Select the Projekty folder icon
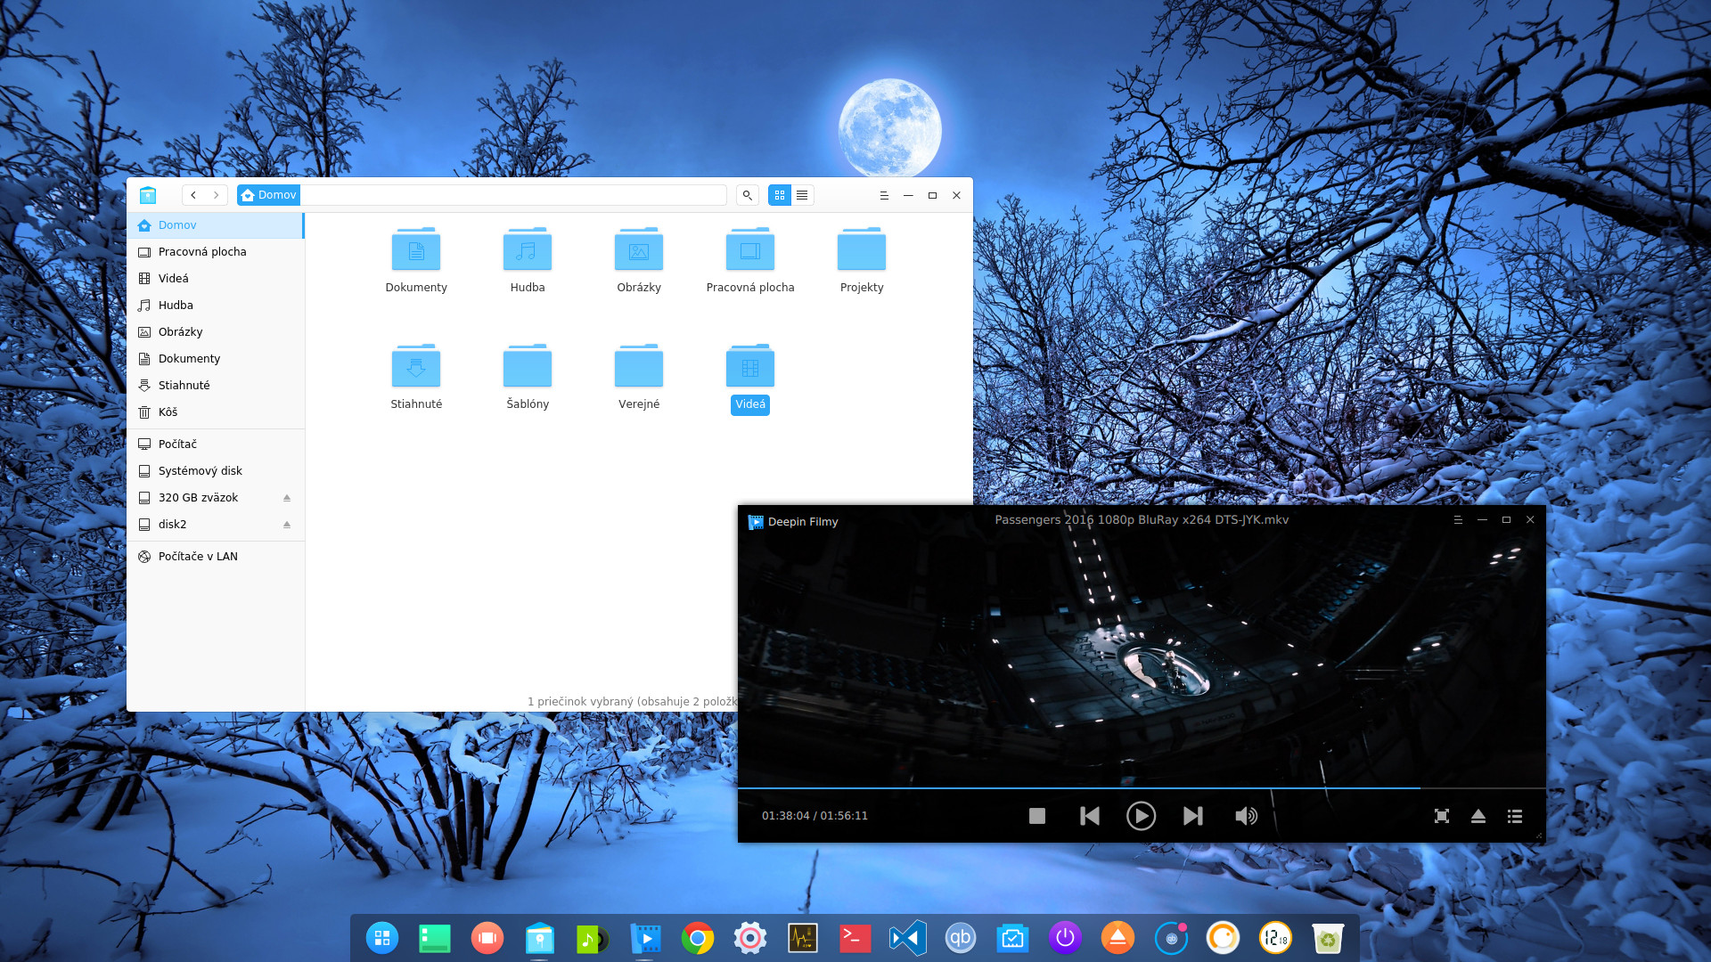1711x962 pixels. tap(862, 249)
